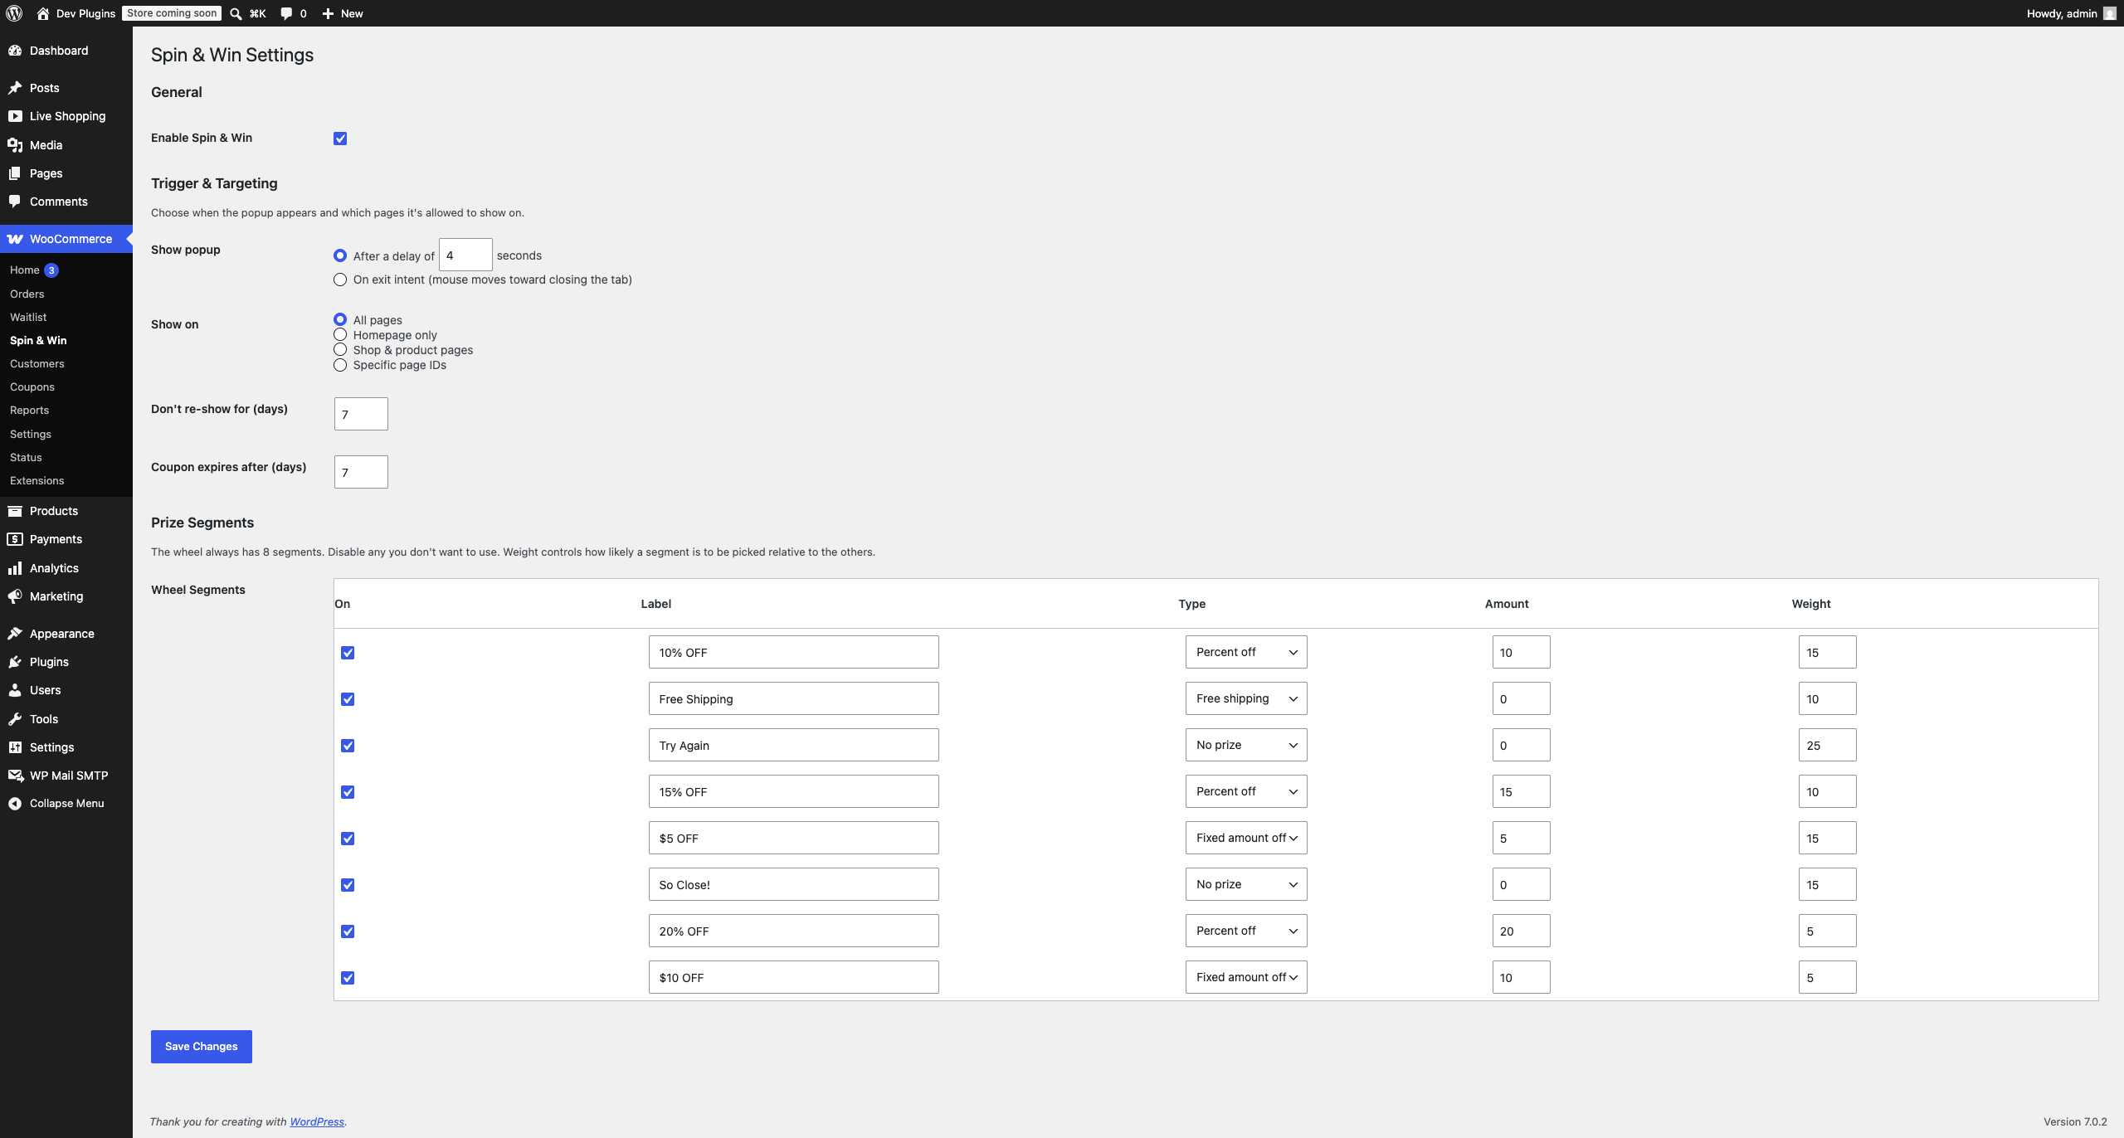2124x1138 pixels.
Task: Click the Amount field for 20% OFF
Action: pos(1522,931)
